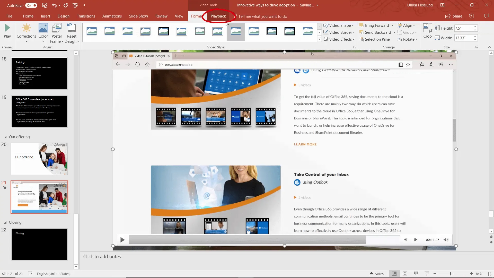494x278 pixels.
Task: Click the Save icon in title bar
Action: click(45, 5)
